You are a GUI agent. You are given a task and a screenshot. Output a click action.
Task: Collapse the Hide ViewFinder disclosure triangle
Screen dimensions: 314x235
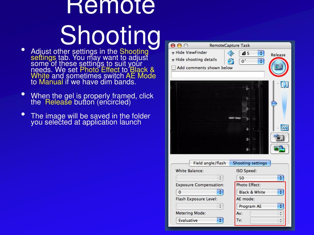[x=173, y=53]
